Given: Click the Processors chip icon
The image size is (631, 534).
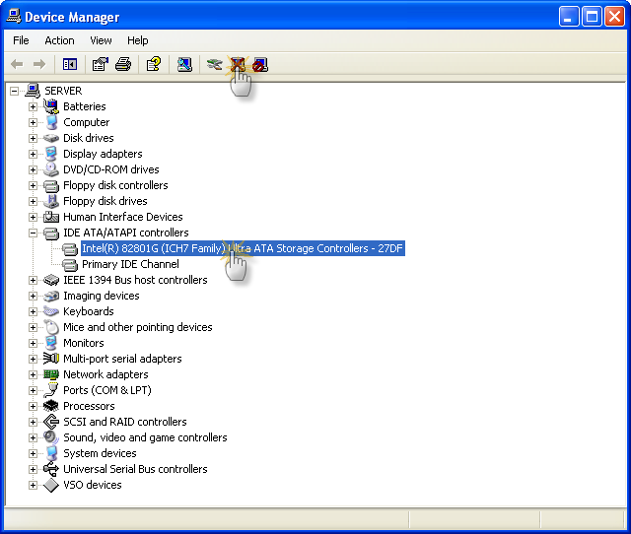Looking at the screenshot, I should tap(51, 406).
